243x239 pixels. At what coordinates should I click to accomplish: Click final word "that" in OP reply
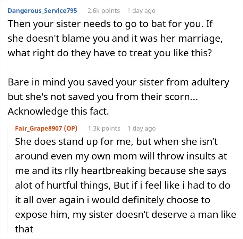pyautogui.click(x=24, y=229)
